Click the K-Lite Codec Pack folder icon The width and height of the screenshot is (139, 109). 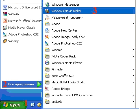47,56
